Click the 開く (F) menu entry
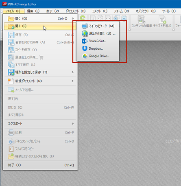 click(40, 26)
